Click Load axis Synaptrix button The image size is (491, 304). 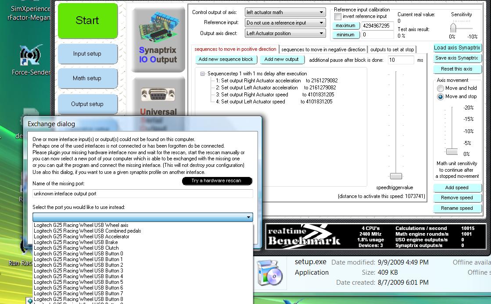click(457, 48)
